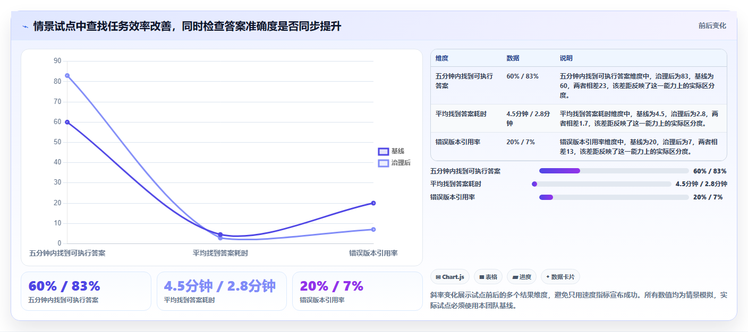
Task: Click the 20% / 7% value in the table
Action: pyautogui.click(x=521, y=142)
